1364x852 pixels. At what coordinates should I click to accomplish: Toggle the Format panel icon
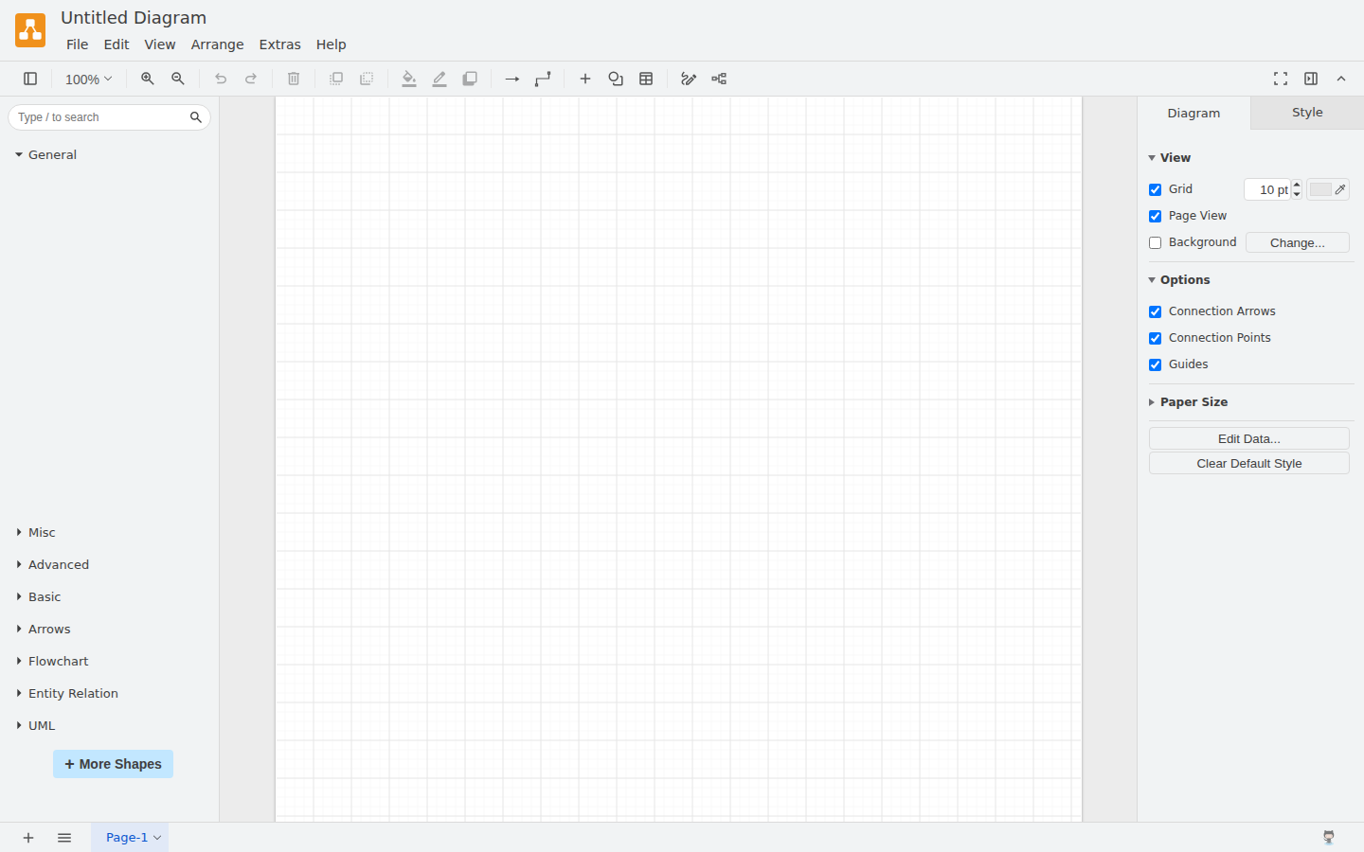(x=1311, y=79)
